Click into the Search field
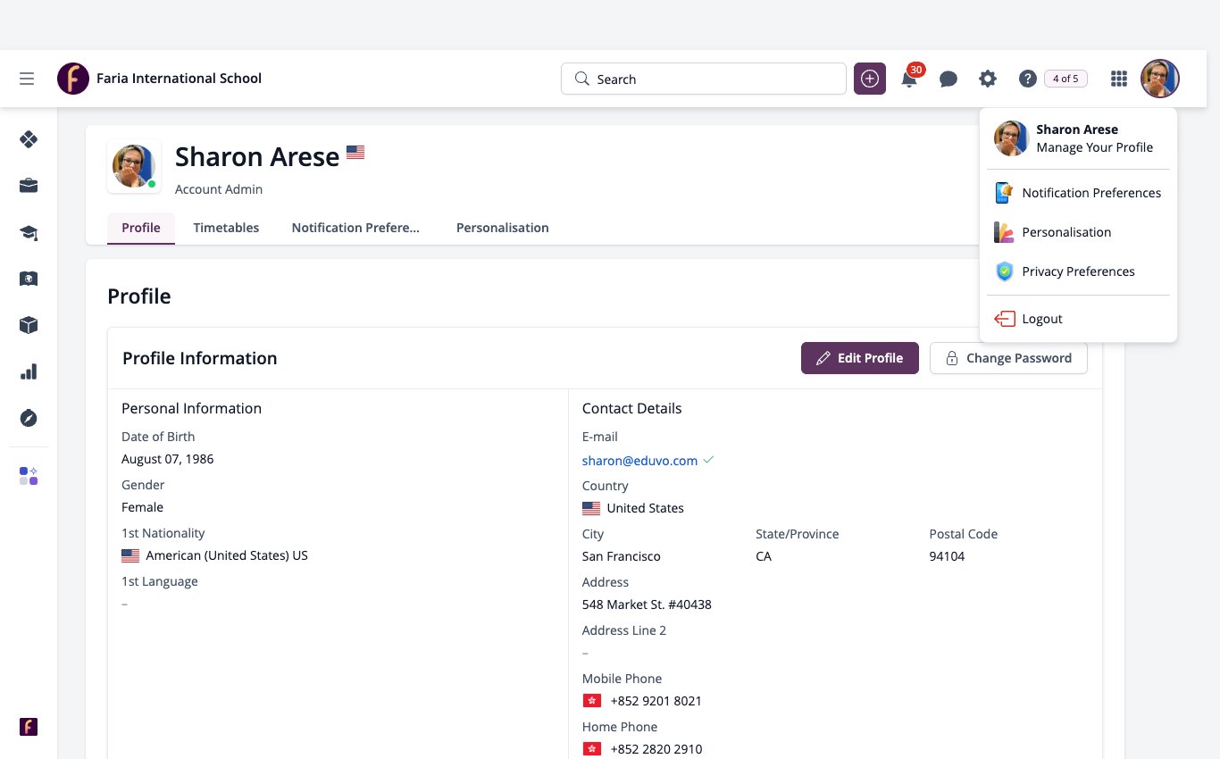Image resolution: width=1220 pixels, height=759 pixels. click(x=704, y=79)
